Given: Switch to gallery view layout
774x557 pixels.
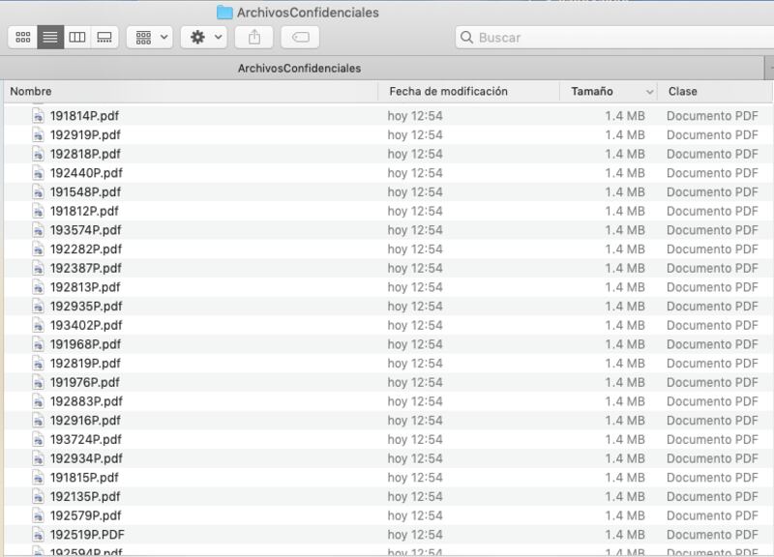Looking at the screenshot, I should (x=104, y=37).
